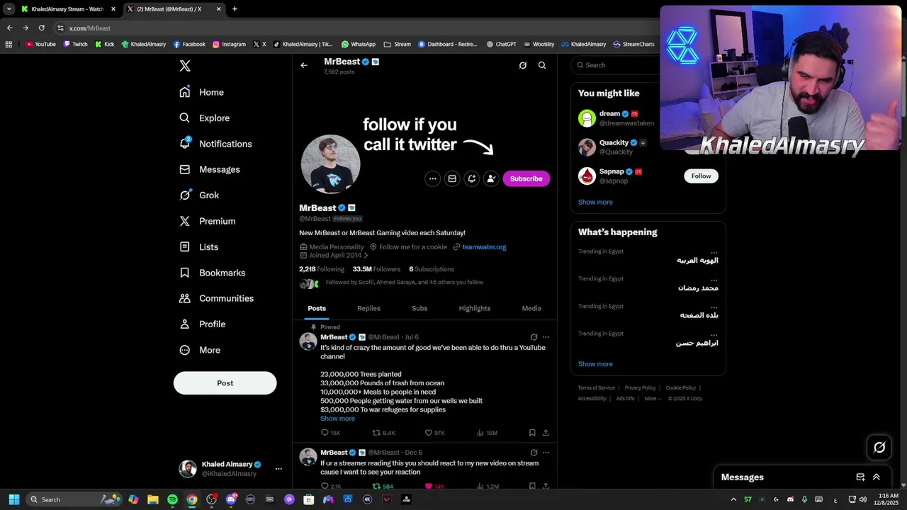View the 2,218 Following list
This screenshot has height=510, width=907.
(322, 269)
